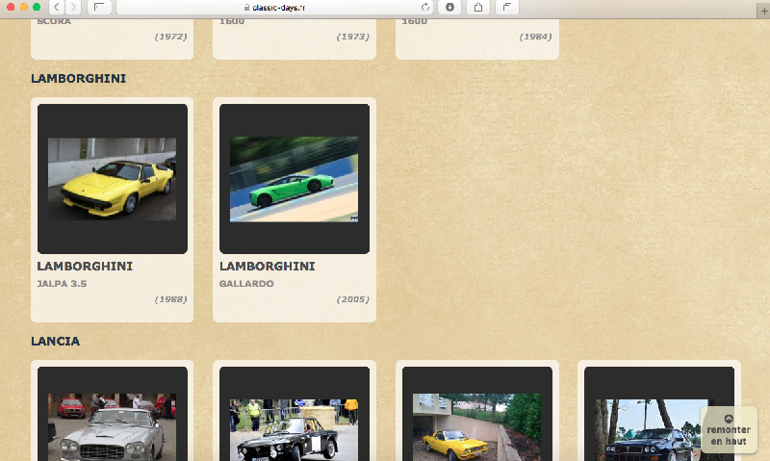Screen dimensions: 770x461
Task: Open the Share menu icon
Action: pos(477,7)
